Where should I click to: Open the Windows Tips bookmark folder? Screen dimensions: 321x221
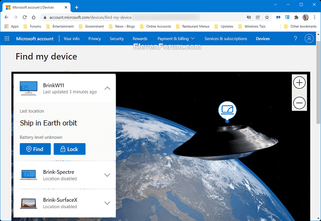pyautogui.click(x=252, y=27)
